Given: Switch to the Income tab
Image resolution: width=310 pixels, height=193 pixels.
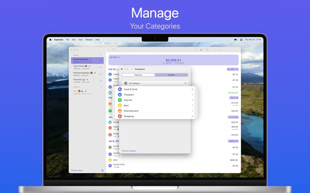Looking at the screenshot, I should point(171,75).
